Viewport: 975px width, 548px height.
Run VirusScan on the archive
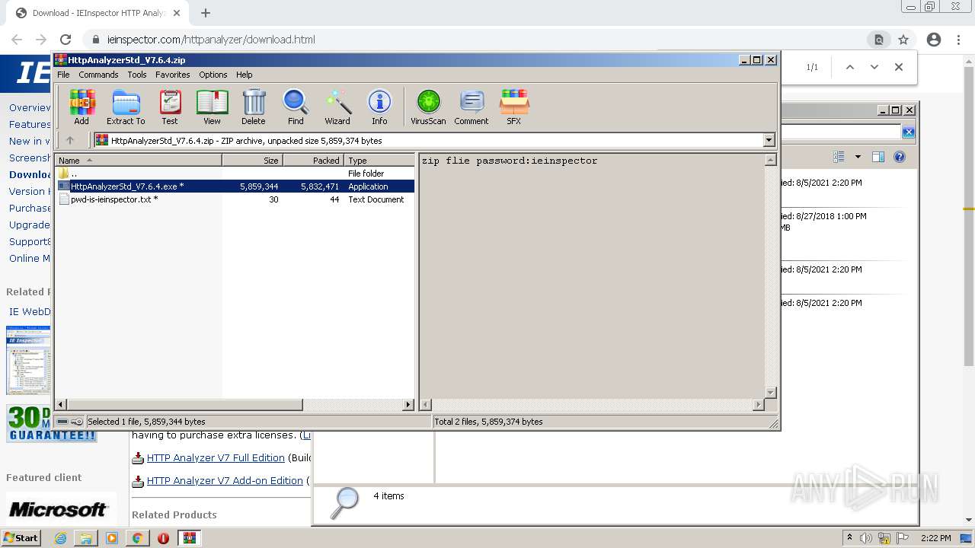(x=428, y=107)
